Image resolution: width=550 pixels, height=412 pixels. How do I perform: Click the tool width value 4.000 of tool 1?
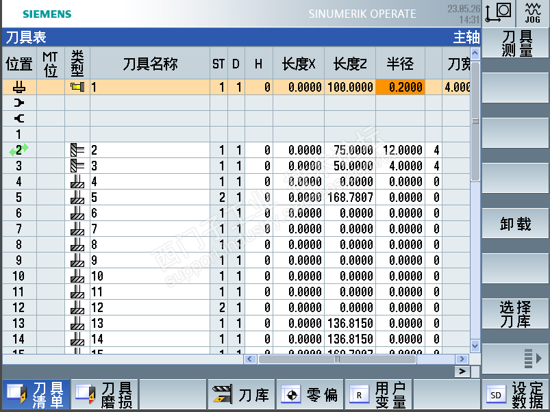point(457,87)
